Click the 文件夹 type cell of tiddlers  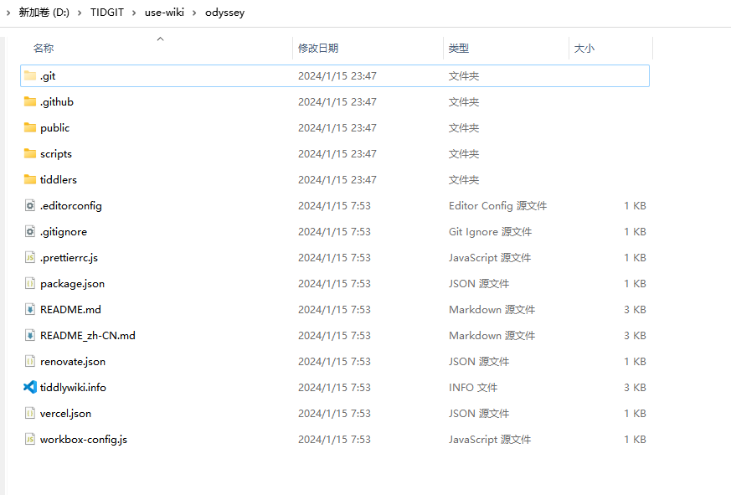[464, 179]
